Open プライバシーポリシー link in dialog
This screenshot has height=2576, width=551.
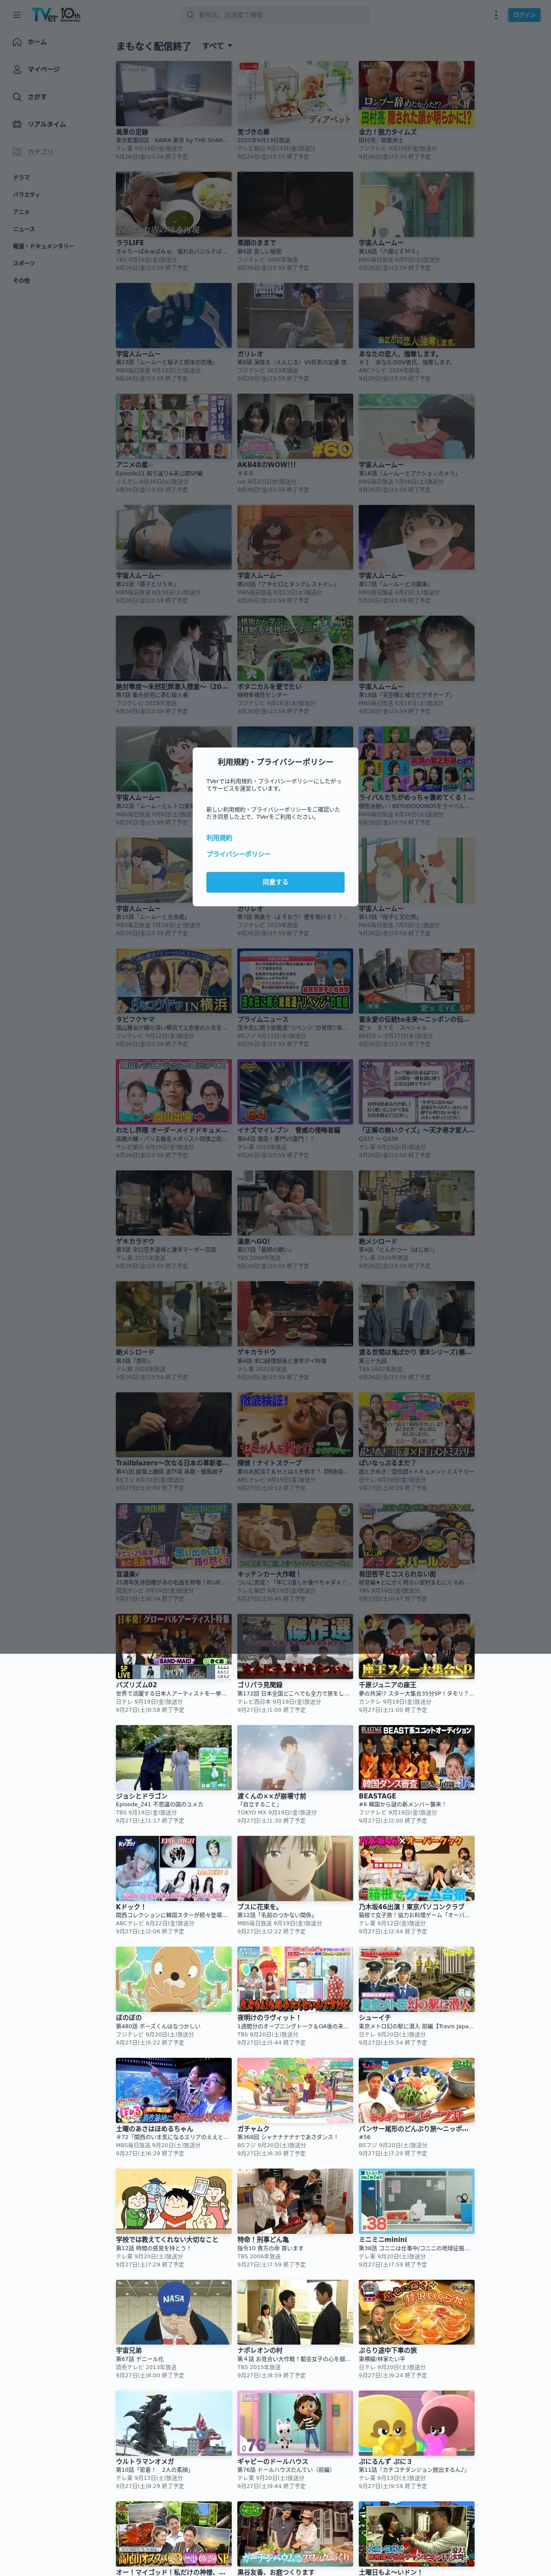pyautogui.click(x=238, y=854)
